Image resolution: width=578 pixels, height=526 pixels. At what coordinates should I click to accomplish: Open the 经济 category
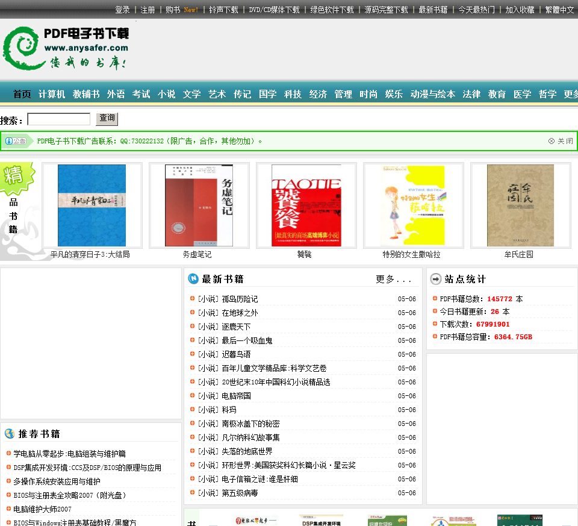pos(318,94)
